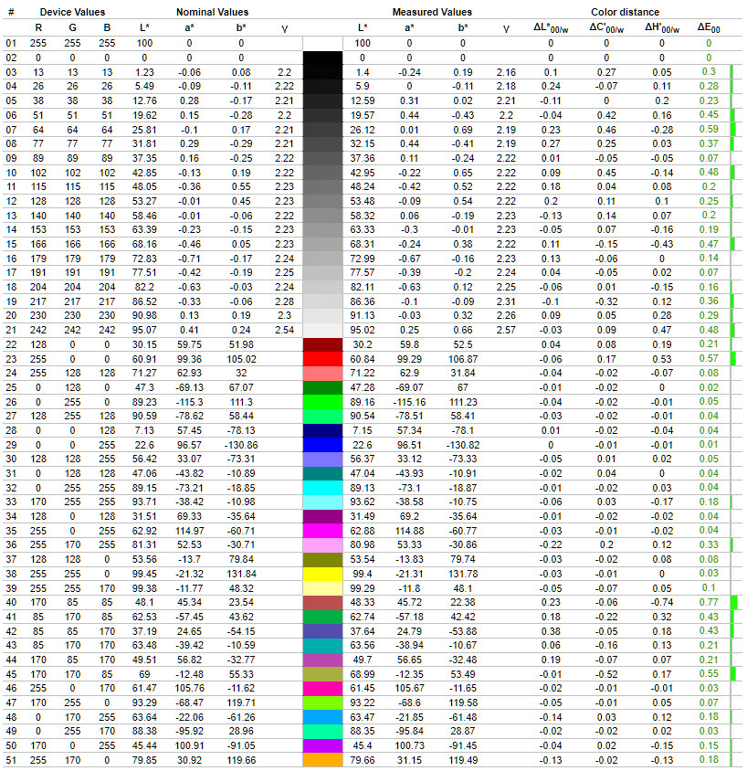The width and height of the screenshot is (747, 771).
Task: Click the ΔL*00/w column header
Action: point(551,28)
